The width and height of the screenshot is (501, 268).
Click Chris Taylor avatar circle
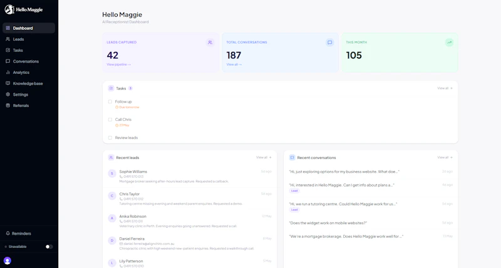point(112,196)
